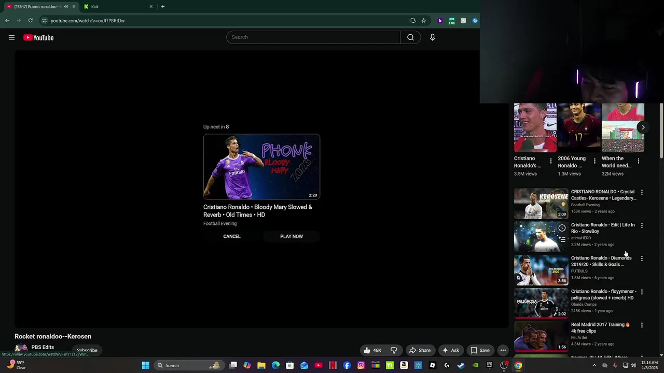This screenshot has width=664, height=373.
Task: Click the YouTube search magnifier button
Action: click(410, 37)
